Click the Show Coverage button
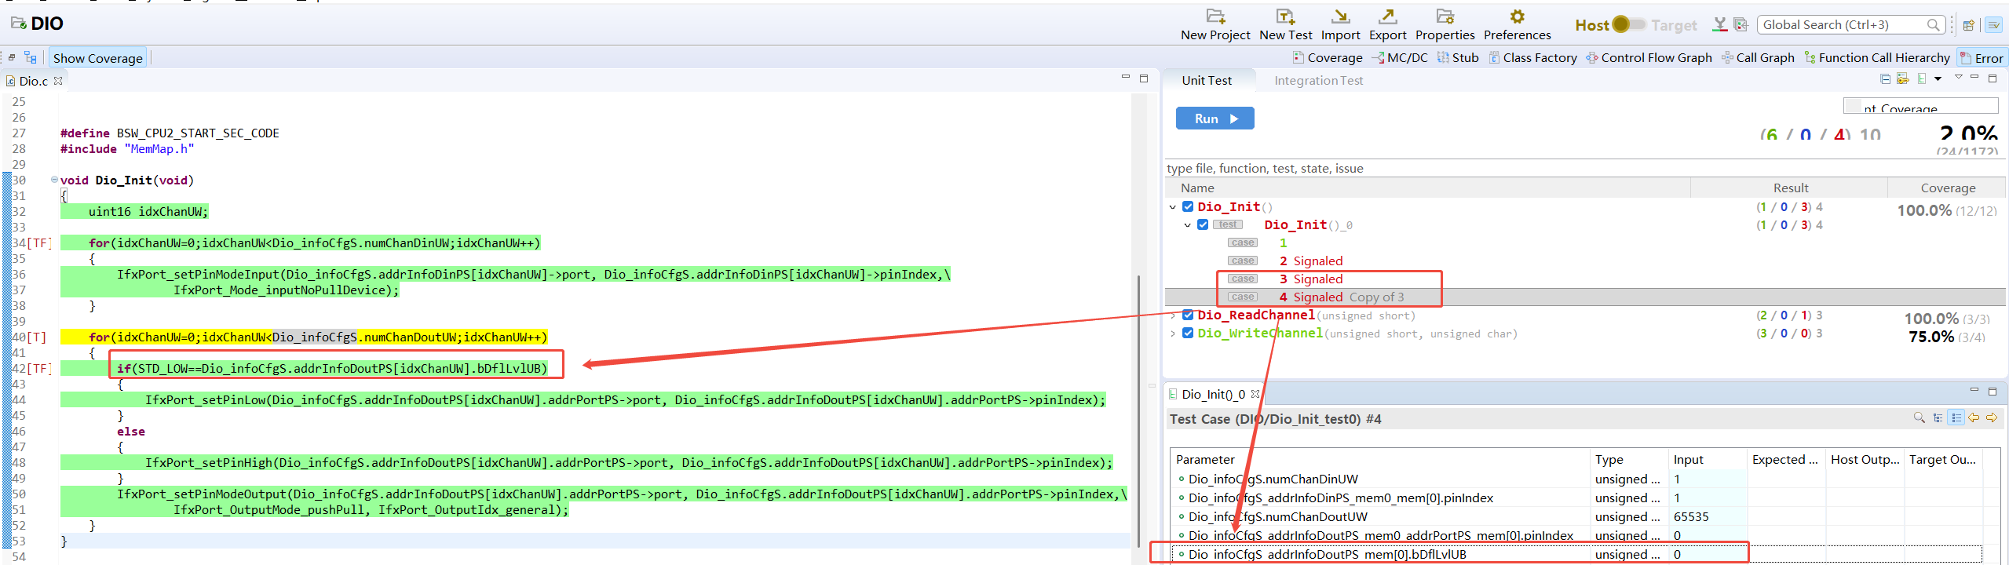This screenshot has height=565, width=2009. point(97,58)
